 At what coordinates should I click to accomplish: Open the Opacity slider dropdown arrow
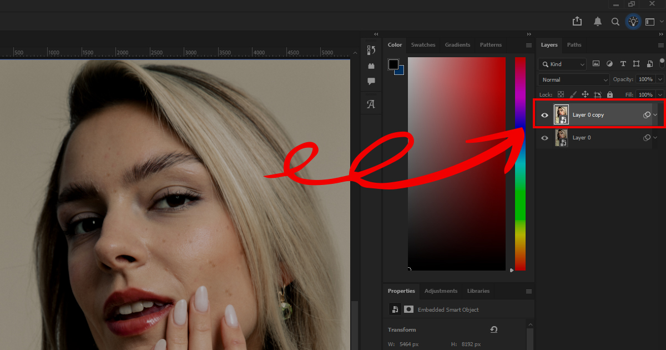point(660,79)
